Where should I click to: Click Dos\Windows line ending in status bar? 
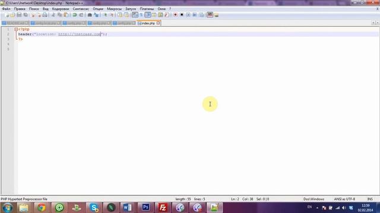click(x=313, y=199)
